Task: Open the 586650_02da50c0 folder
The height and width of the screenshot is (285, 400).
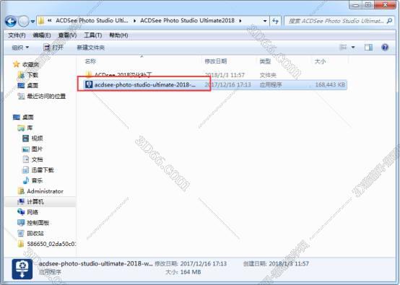Action: [x=51, y=244]
